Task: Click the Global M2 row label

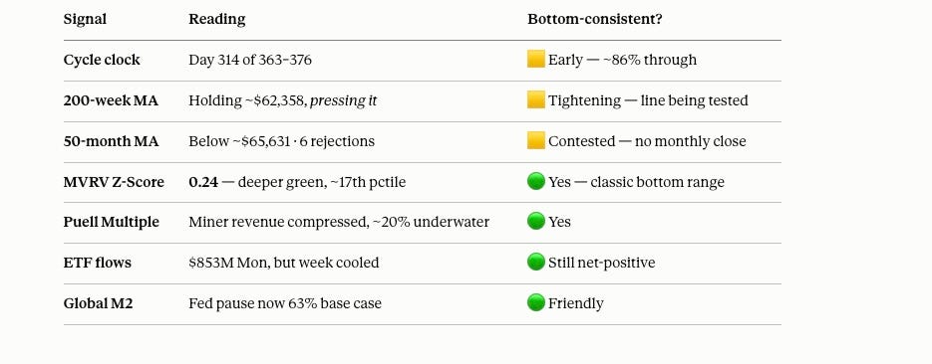Action: click(98, 303)
